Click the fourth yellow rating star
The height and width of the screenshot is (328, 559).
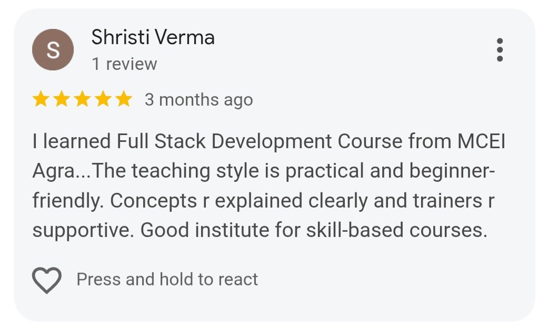click(x=103, y=99)
